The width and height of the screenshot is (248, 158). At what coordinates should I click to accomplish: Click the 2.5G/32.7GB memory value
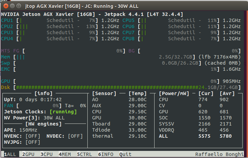click(175, 57)
